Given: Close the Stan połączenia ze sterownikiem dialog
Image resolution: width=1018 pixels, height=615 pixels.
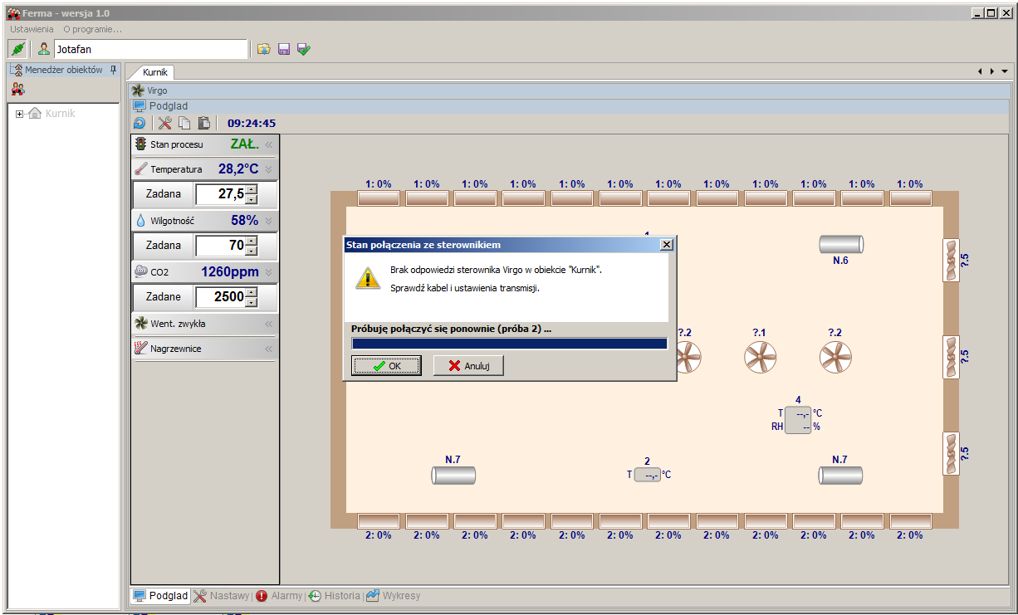Looking at the screenshot, I should [x=666, y=245].
